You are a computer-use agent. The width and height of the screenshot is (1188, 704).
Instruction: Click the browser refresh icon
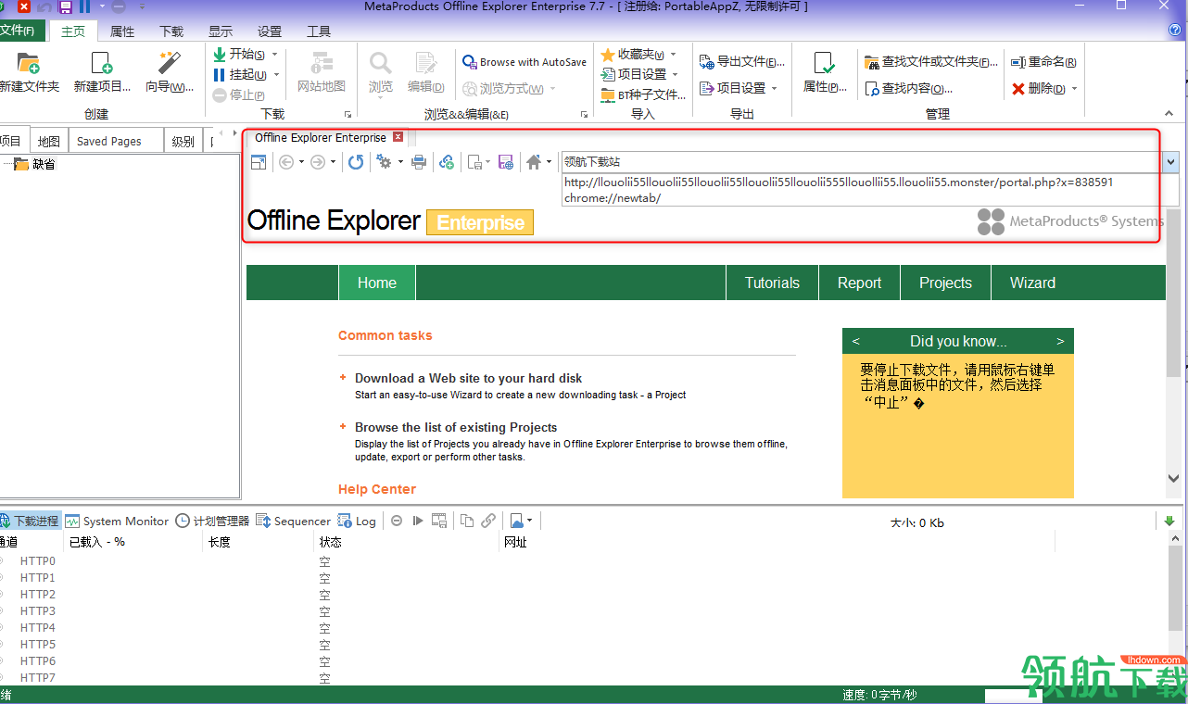point(356,162)
